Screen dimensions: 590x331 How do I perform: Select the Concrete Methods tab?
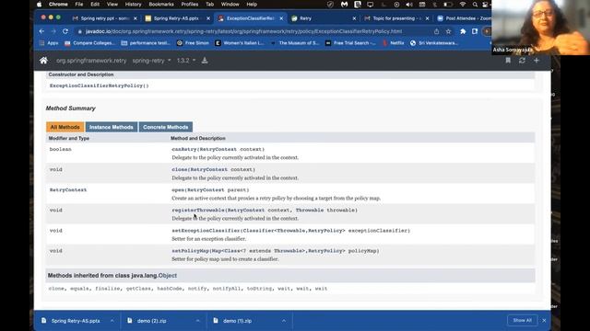point(166,127)
